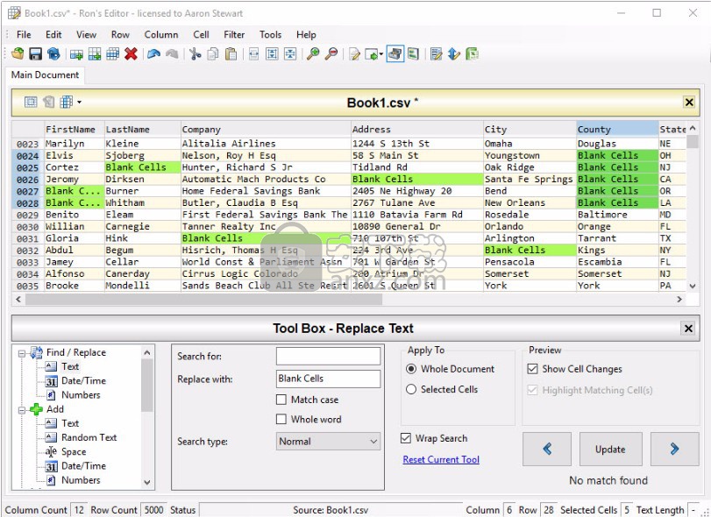The height and width of the screenshot is (517, 711).
Task: Save the document with the floppy disk icon
Action: (35, 54)
